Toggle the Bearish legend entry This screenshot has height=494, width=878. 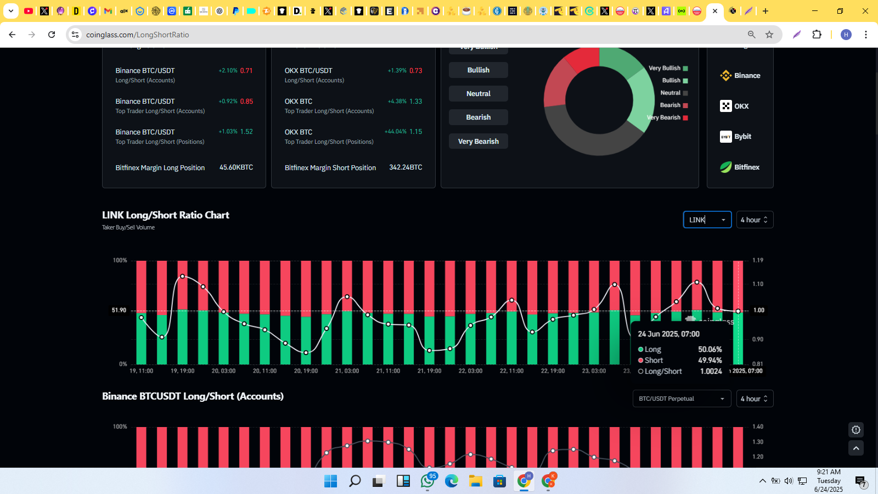click(674, 105)
